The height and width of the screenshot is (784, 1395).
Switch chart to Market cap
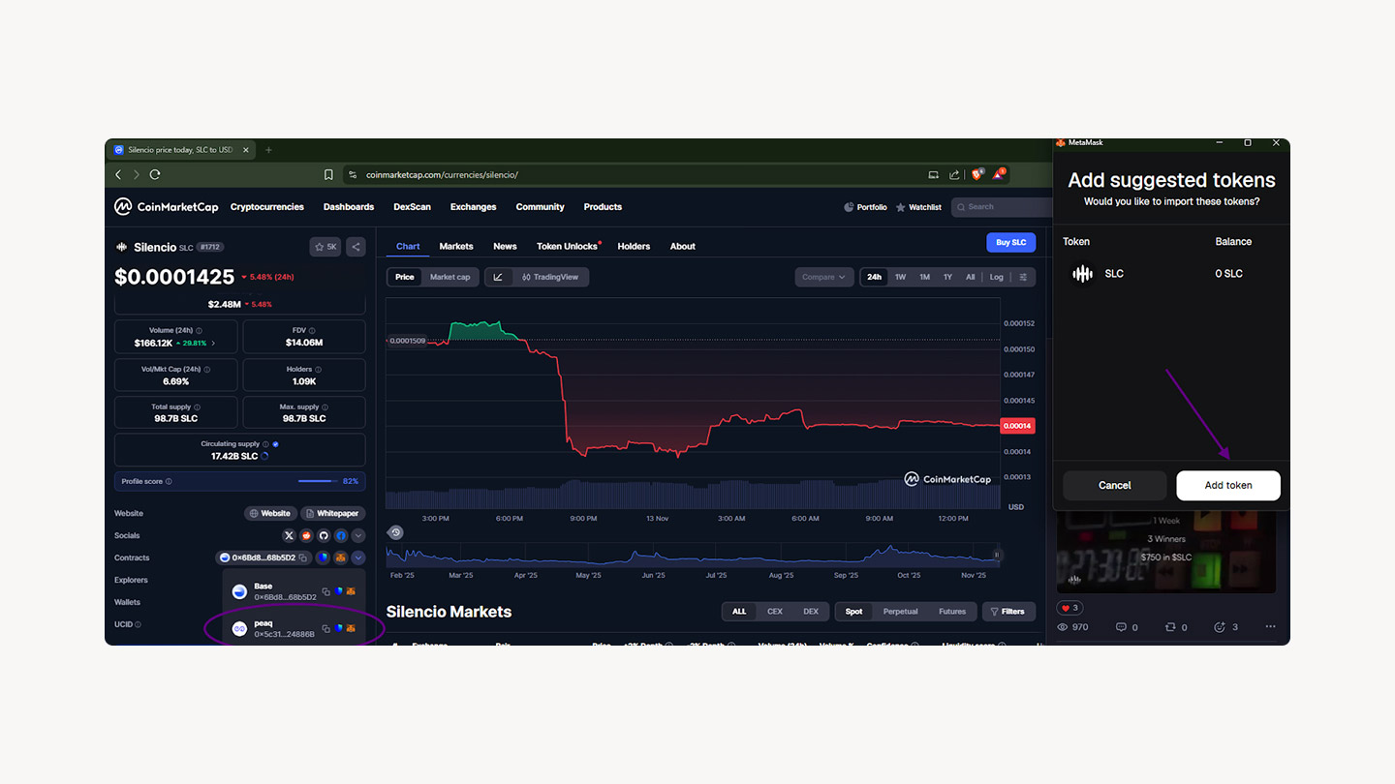tap(449, 277)
